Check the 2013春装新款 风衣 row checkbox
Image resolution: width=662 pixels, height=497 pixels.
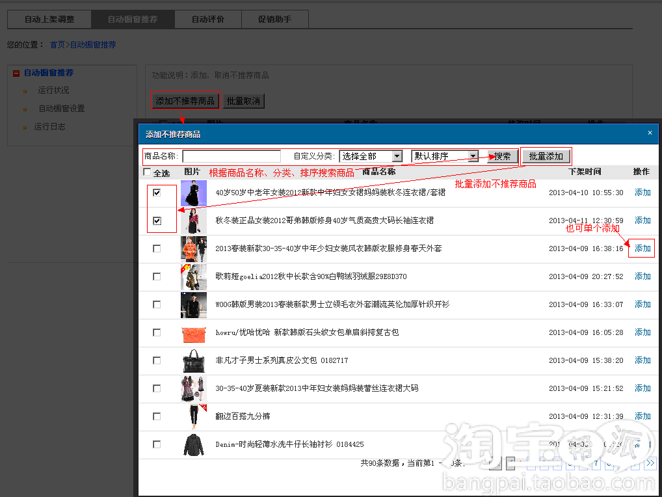tap(157, 248)
